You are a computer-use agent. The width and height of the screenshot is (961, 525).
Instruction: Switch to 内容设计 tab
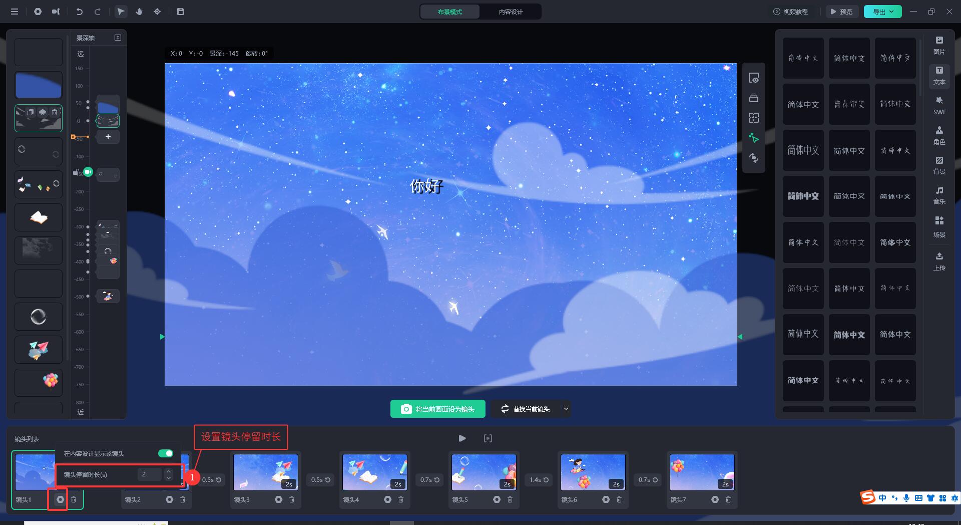[510, 12]
